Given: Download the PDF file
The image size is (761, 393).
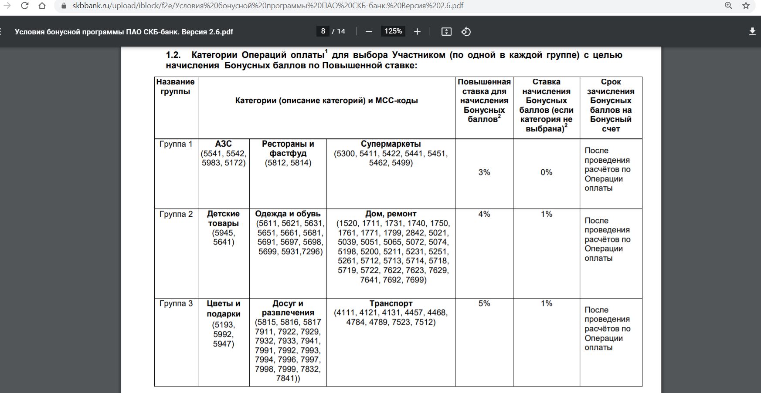Looking at the screenshot, I should click(x=752, y=31).
